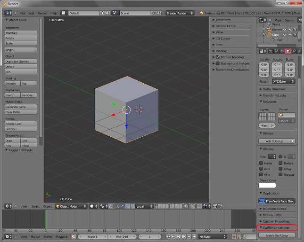
Task: Click the Duplicate Objects button
Action: (21, 62)
